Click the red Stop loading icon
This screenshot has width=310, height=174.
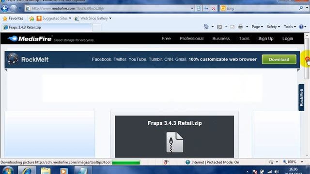click(214, 8)
